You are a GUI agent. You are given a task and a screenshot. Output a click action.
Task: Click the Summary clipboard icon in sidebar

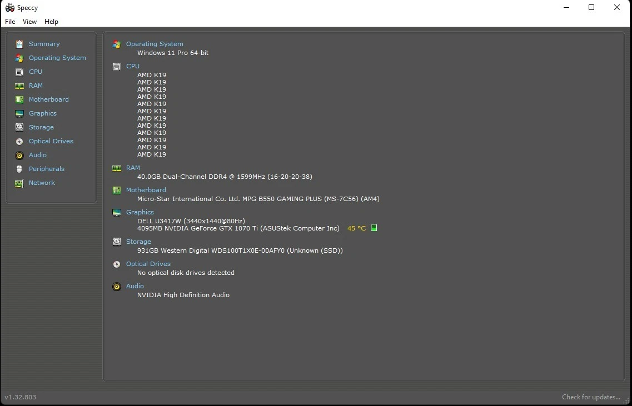coord(19,44)
